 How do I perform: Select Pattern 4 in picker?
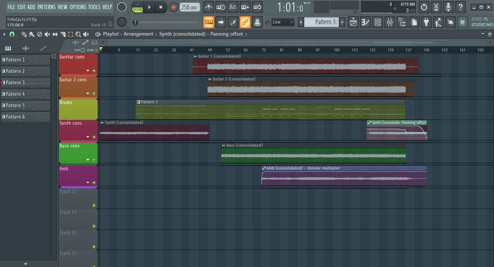pos(25,94)
